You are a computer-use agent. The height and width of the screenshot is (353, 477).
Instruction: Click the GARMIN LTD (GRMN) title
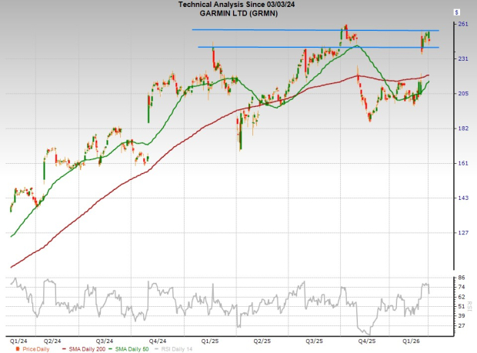(x=238, y=13)
